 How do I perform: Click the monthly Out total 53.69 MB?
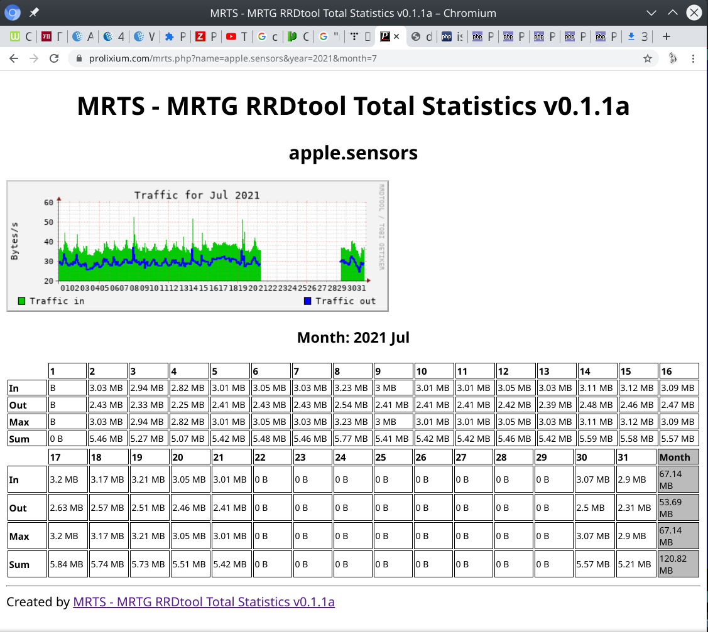(x=678, y=508)
